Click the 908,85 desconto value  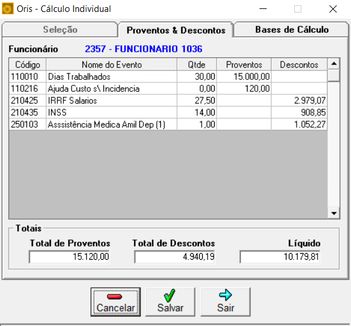299,112
